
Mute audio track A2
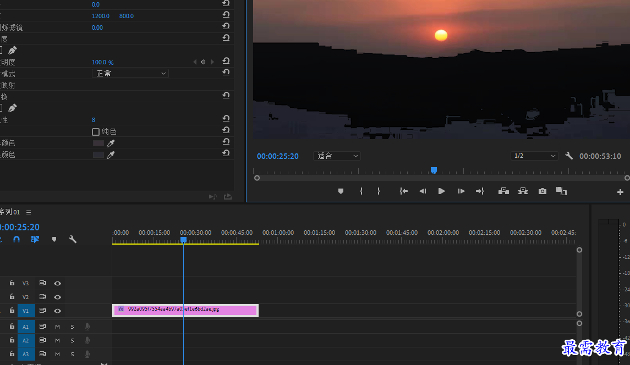57,340
